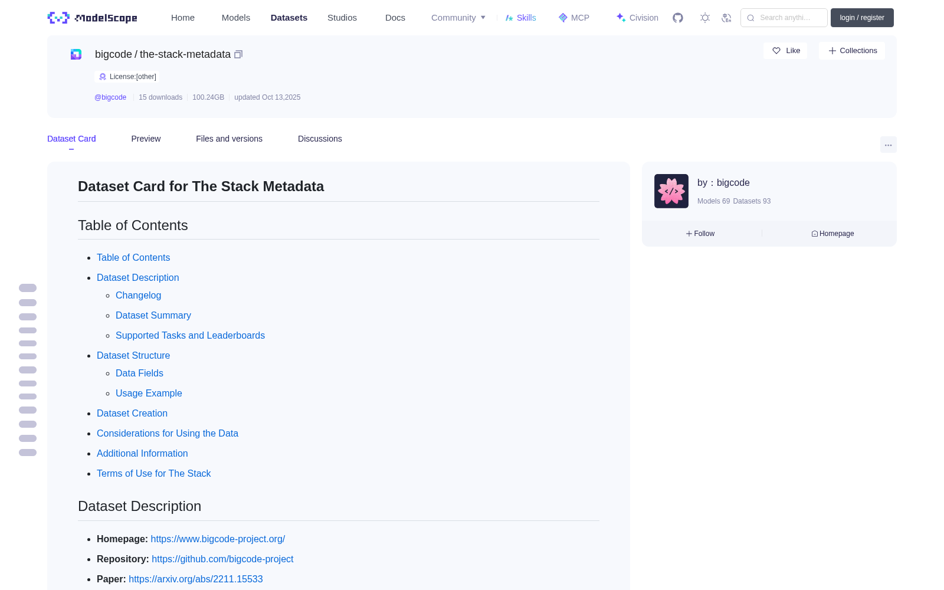This screenshot has width=944, height=590.
Task: Open the bigcode-project.org homepage URL
Action: pos(218,539)
